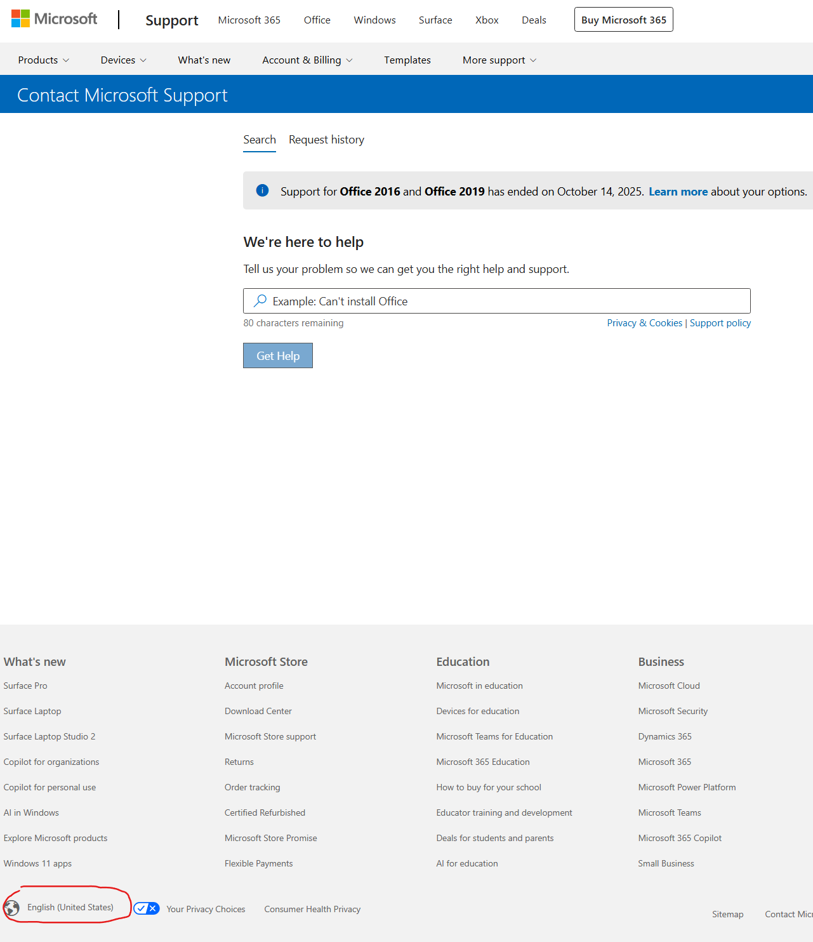
Task: Open Microsoft Teams for Education link
Action: click(494, 736)
